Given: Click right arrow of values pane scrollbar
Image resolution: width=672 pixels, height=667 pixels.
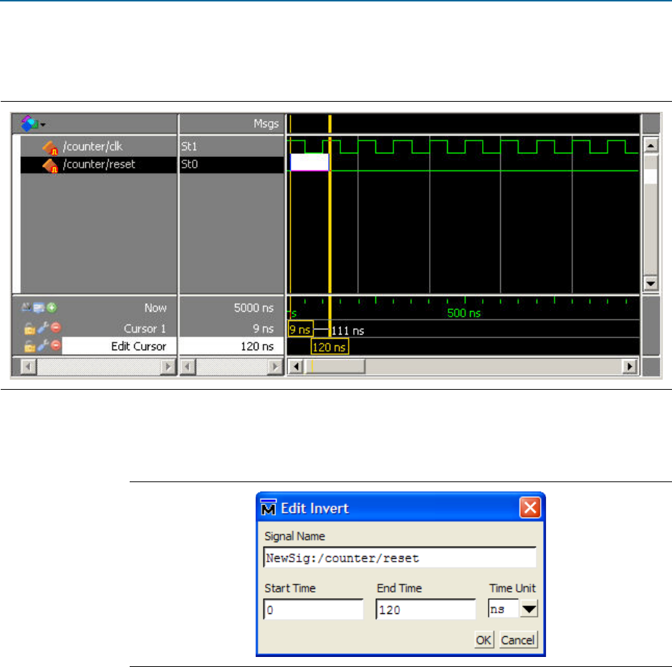Looking at the screenshot, I should [275, 367].
